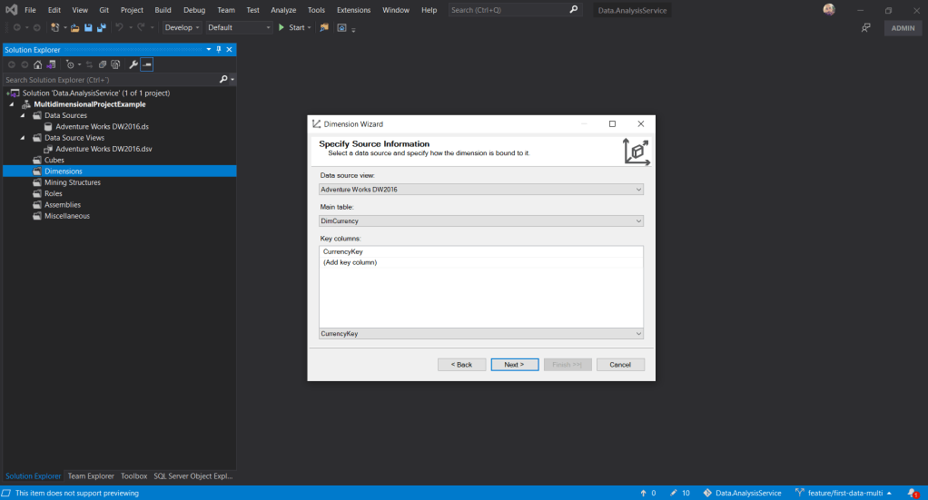The image size is (928, 500).
Task: Click the Send Feedback icon
Action: tap(866, 28)
